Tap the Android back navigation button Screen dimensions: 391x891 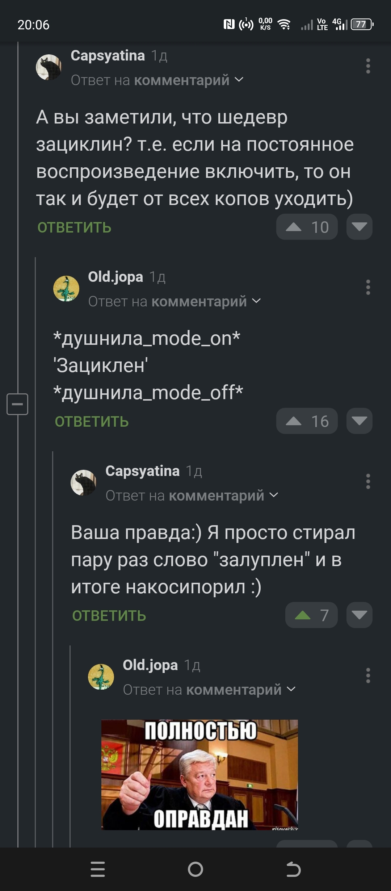(x=293, y=869)
